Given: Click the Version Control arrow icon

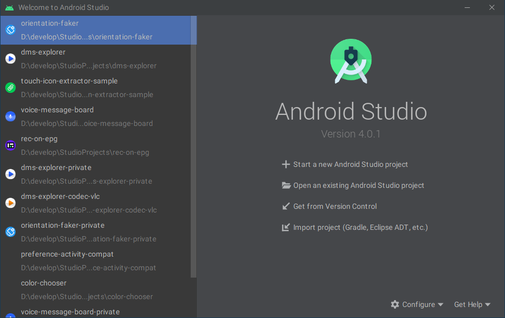Looking at the screenshot, I should [x=286, y=206].
